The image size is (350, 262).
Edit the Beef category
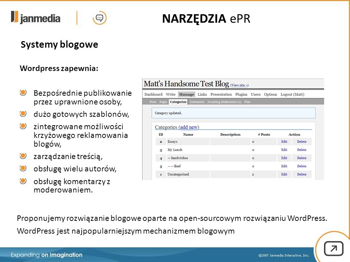pos(284,166)
